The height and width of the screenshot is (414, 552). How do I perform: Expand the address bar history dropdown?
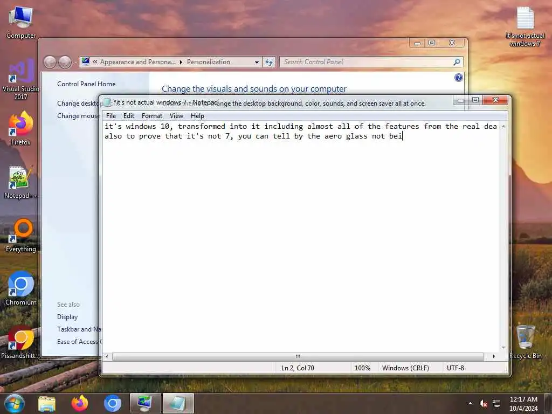pos(257,63)
